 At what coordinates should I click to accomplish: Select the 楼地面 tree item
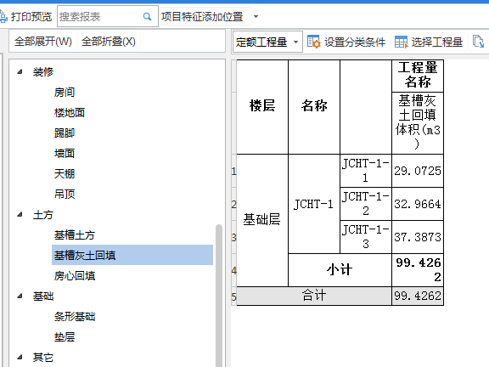70,113
